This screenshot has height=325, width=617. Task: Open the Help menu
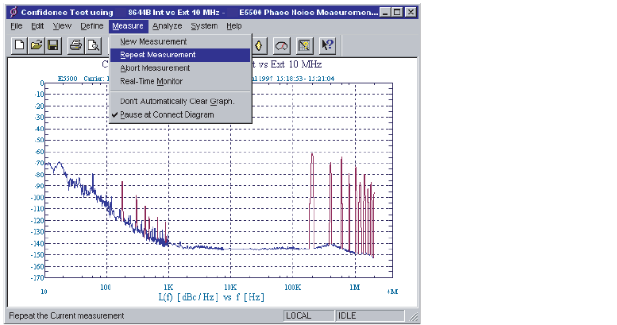233,26
